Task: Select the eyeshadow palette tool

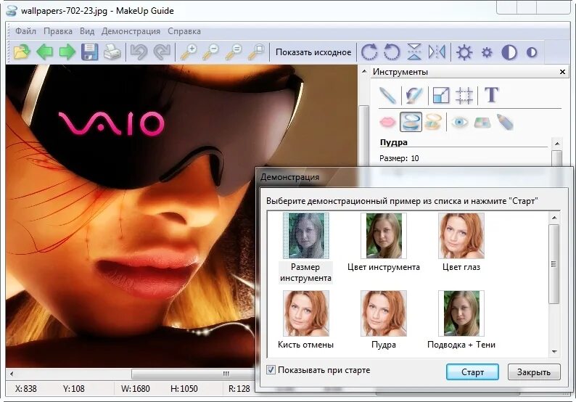Action: point(482,123)
